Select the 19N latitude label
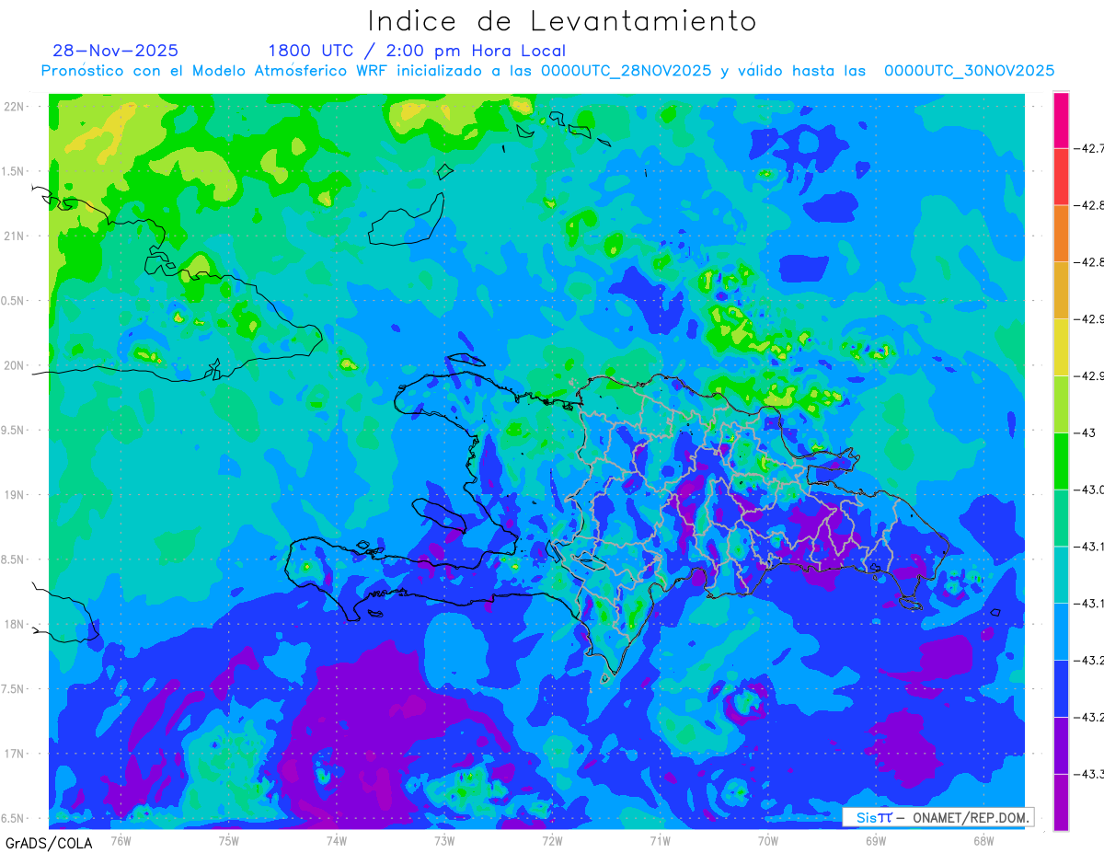Image resolution: width=1104 pixels, height=853 pixels. [x=14, y=494]
